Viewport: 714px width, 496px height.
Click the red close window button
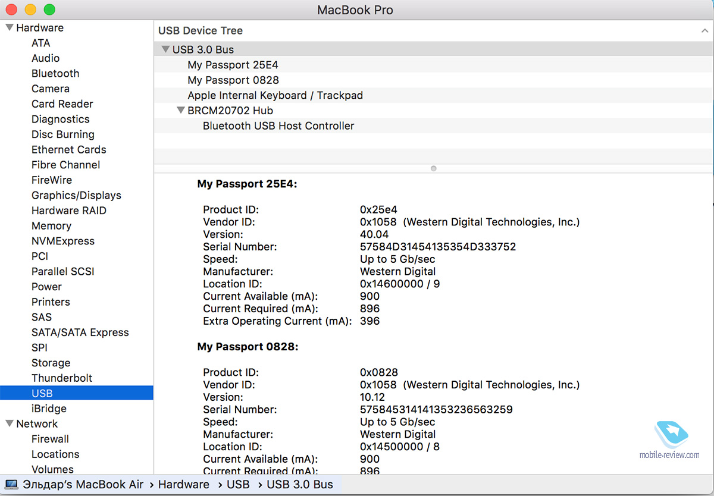(x=11, y=10)
